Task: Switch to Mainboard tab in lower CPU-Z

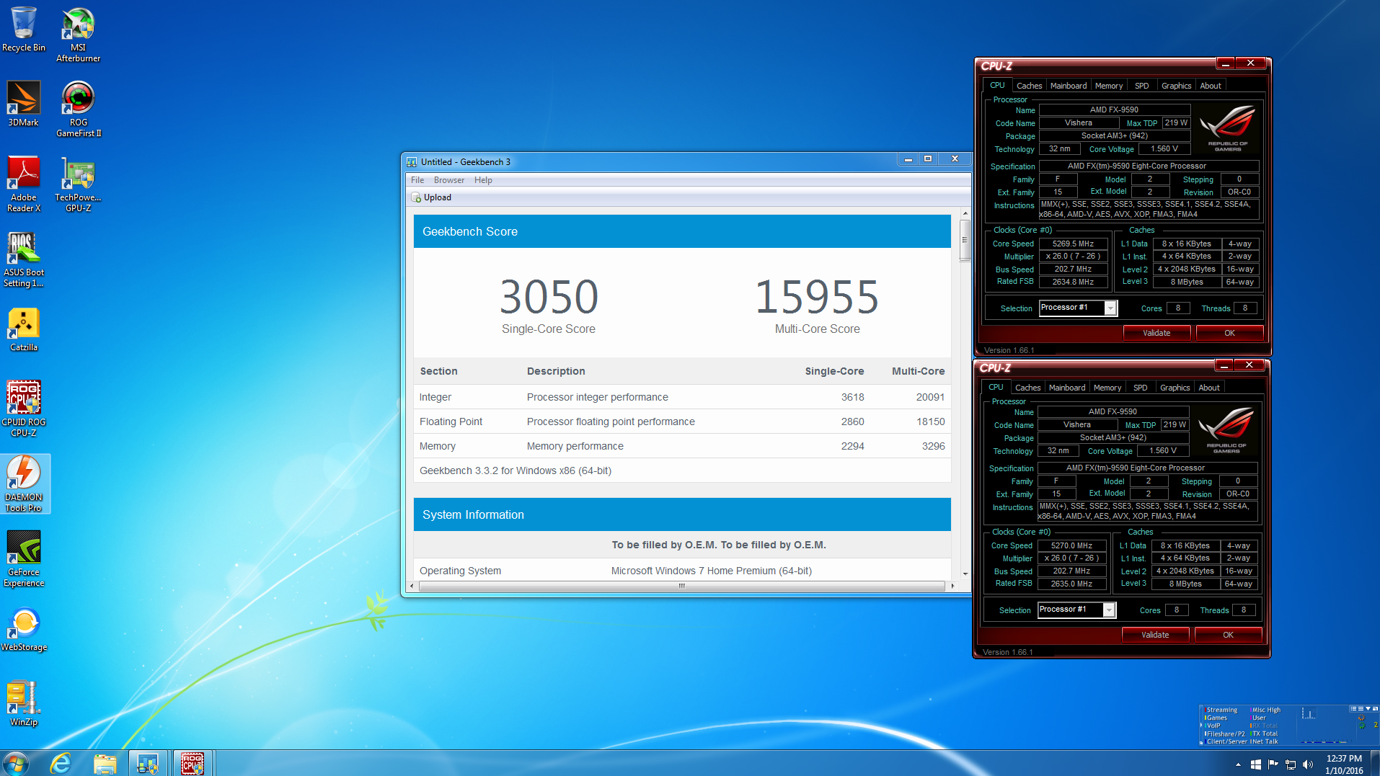Action: [1067, 388]
